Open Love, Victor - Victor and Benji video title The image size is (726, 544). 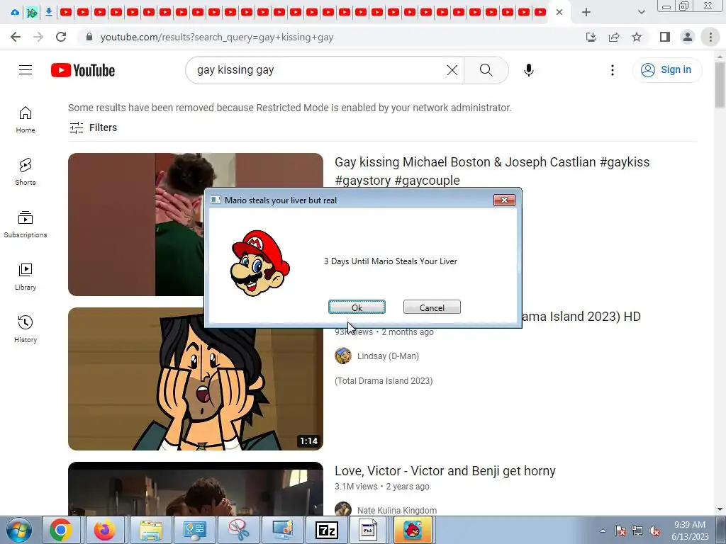click(445, 471)
